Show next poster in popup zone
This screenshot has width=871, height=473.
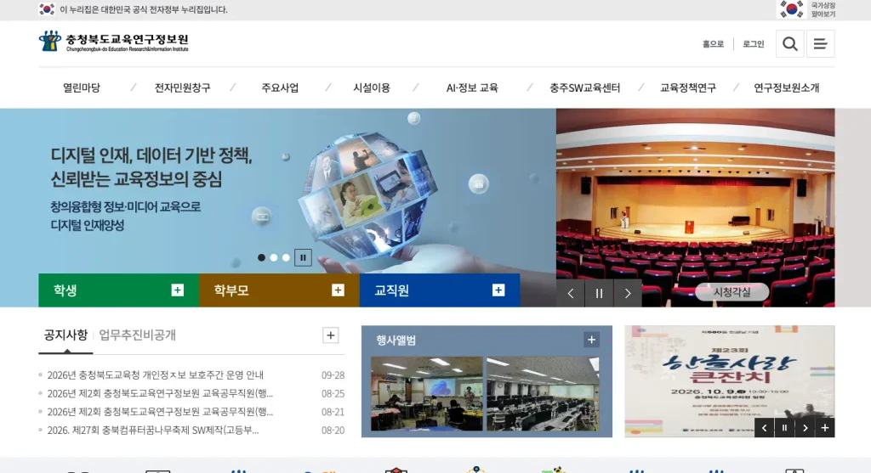pyautogui.click(x=805, y=427)
